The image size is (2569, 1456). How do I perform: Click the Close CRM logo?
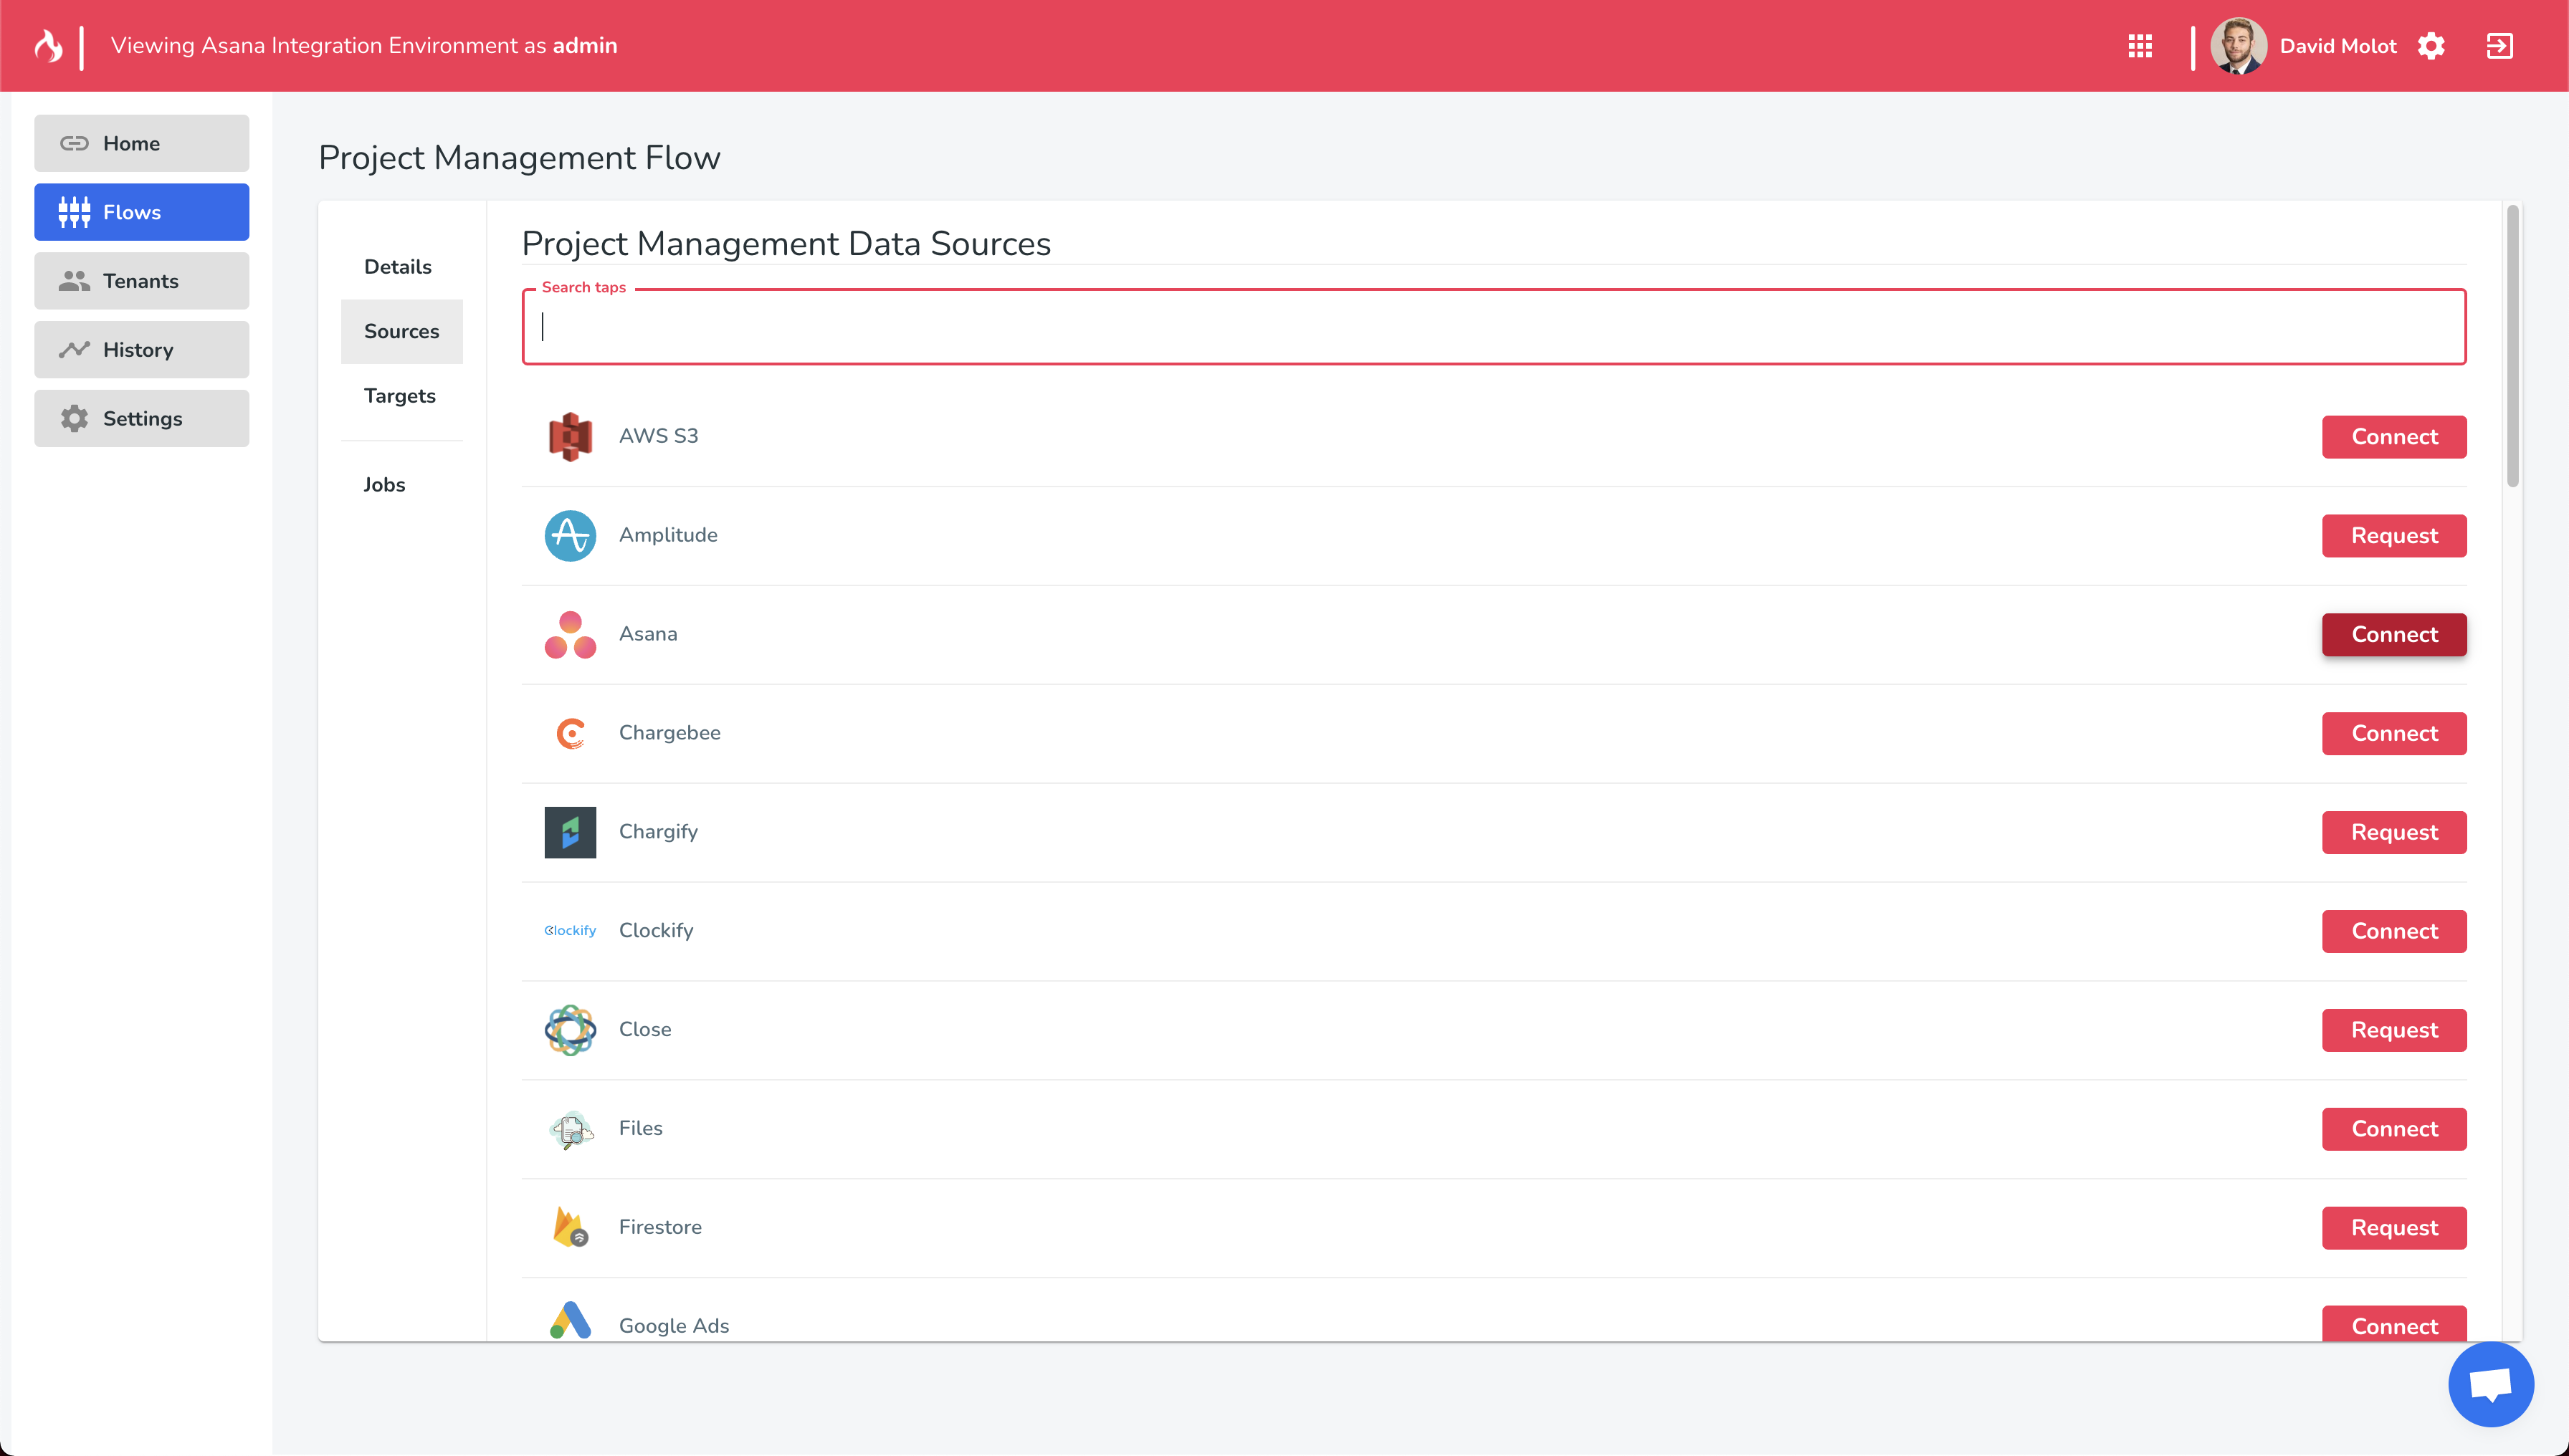(571, 1030)
